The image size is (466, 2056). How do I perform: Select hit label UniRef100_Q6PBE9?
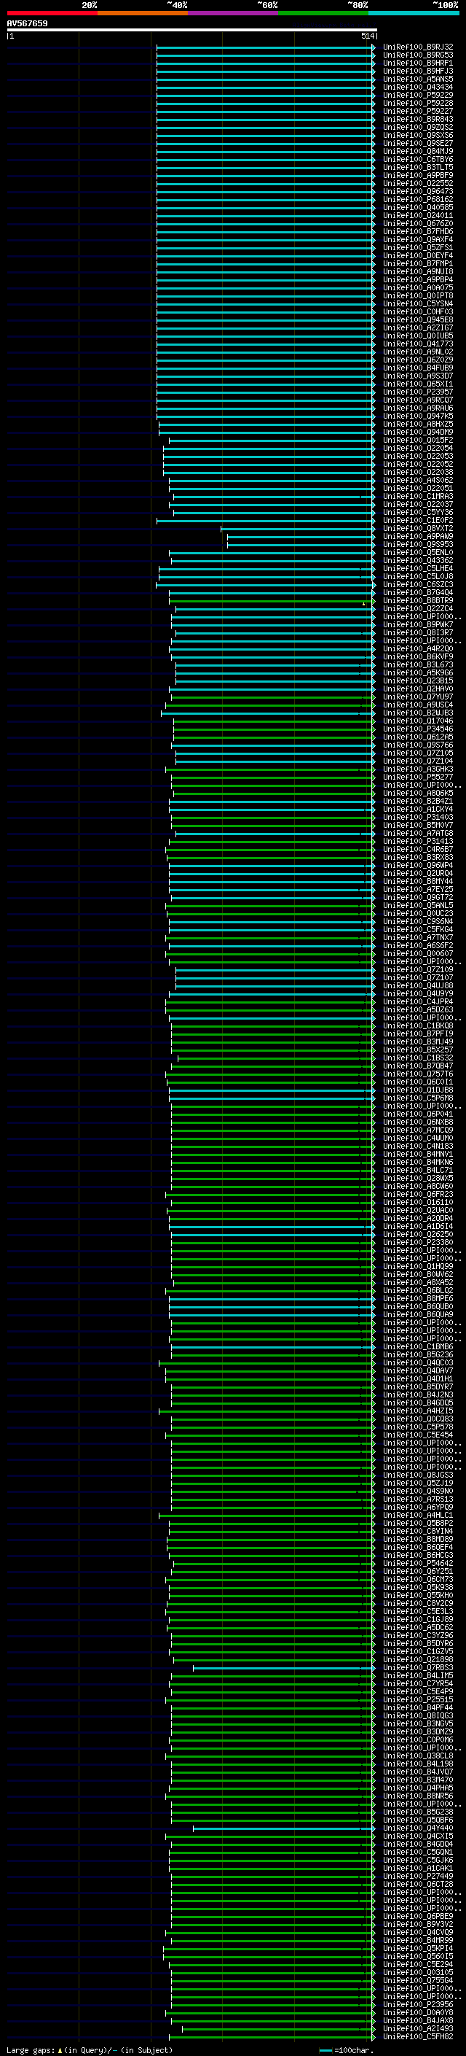pos(418,1915)
